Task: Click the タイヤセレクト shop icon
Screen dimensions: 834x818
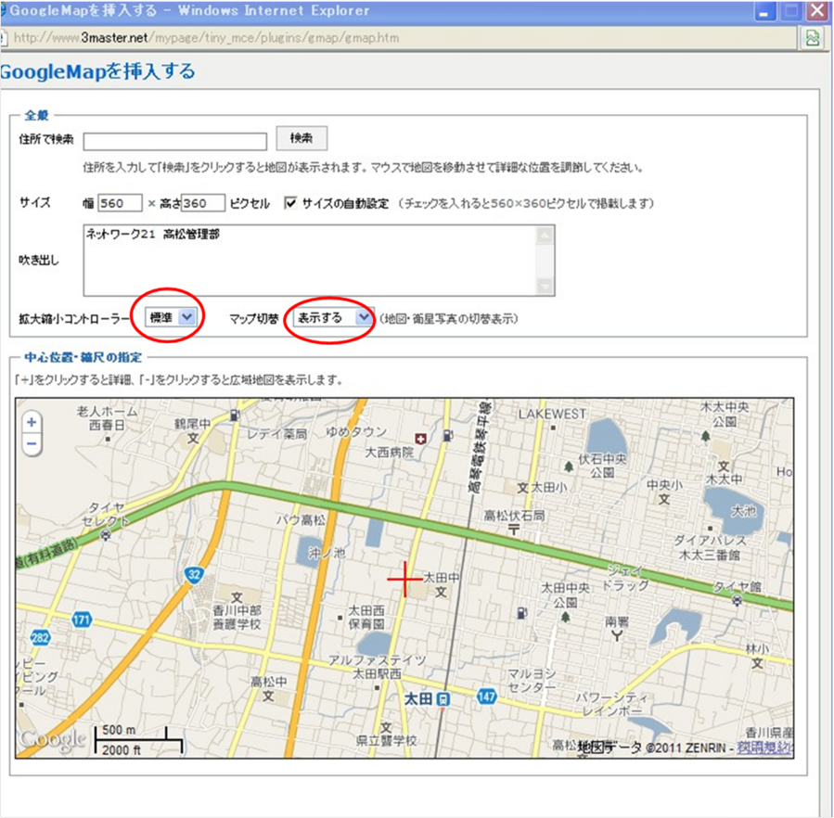Action: point(106,535)
